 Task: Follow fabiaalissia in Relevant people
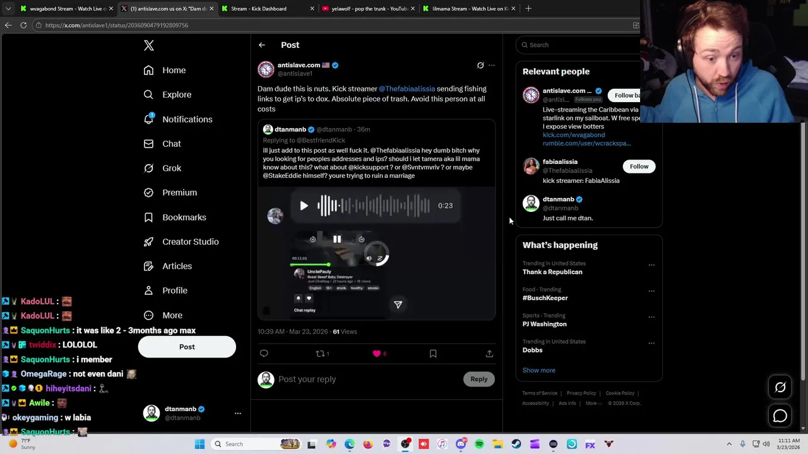click(x=639, y=166)
